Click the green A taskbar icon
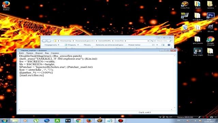The image size is (218, 123). point(57,121)
